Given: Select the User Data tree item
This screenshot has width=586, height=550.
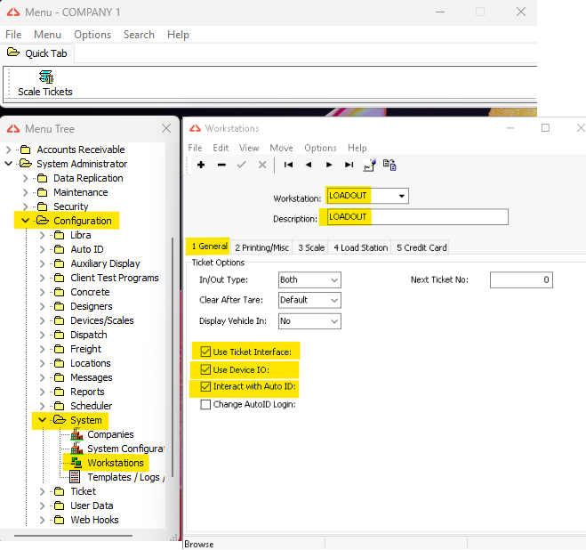Looking at the screenshot, I should 92,506.
